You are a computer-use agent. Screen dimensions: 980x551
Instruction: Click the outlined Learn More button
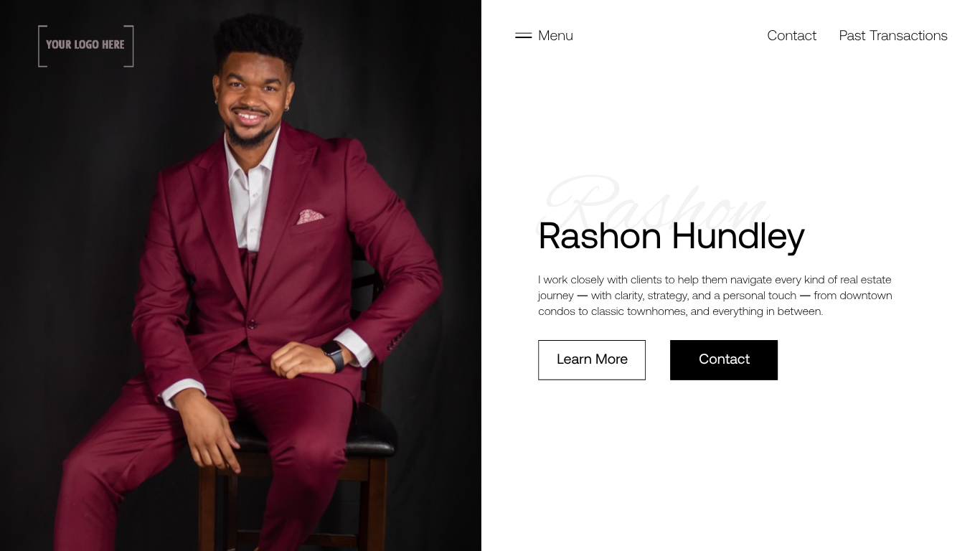pos(592,360)
